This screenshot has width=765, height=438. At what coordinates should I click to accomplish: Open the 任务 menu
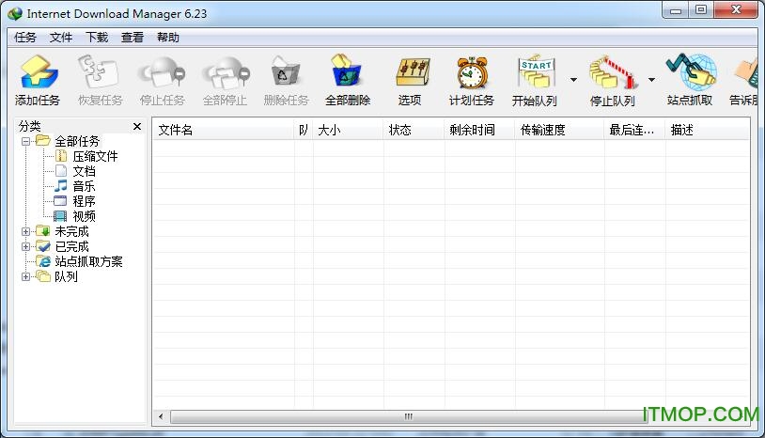[x=24, y=38]
